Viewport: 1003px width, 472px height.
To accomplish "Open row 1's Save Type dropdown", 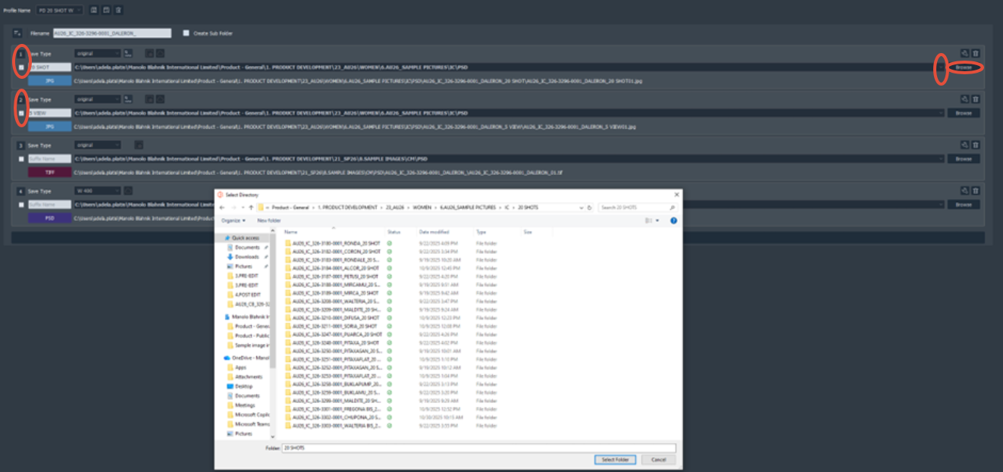I will (98, 54).
